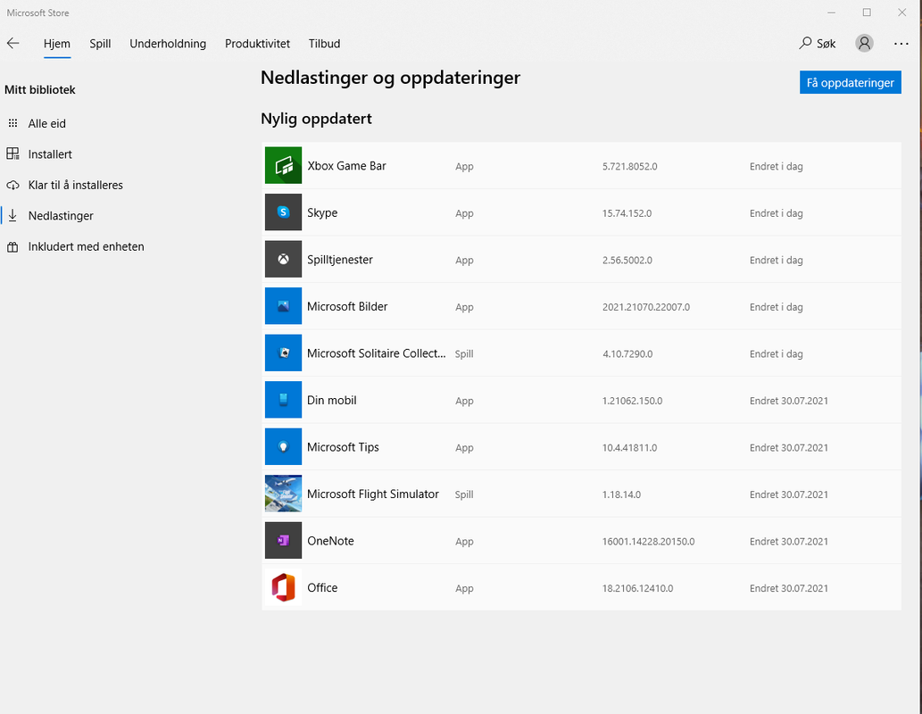Open the Microsoft Tips entry name

pos(343,447)
